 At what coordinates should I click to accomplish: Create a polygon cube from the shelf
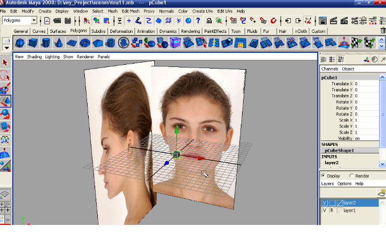point(33,43)
